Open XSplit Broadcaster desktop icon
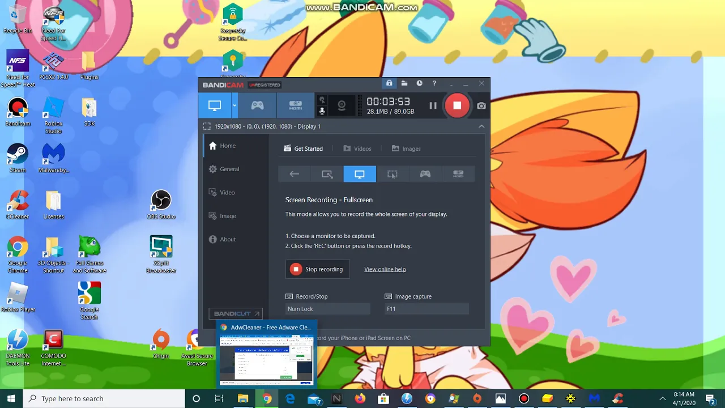725x408 pixels. pos(161,255)
